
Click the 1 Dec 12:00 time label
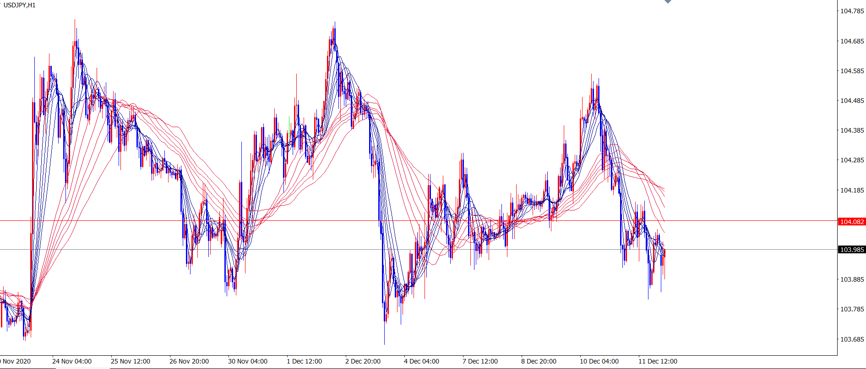point(304,361)
